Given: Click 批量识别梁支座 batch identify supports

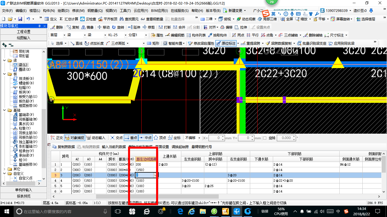Looking at the screenshot, I should click(311, 43).
